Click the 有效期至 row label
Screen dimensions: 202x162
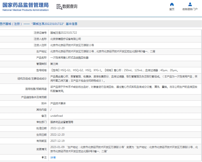(41, 141)
